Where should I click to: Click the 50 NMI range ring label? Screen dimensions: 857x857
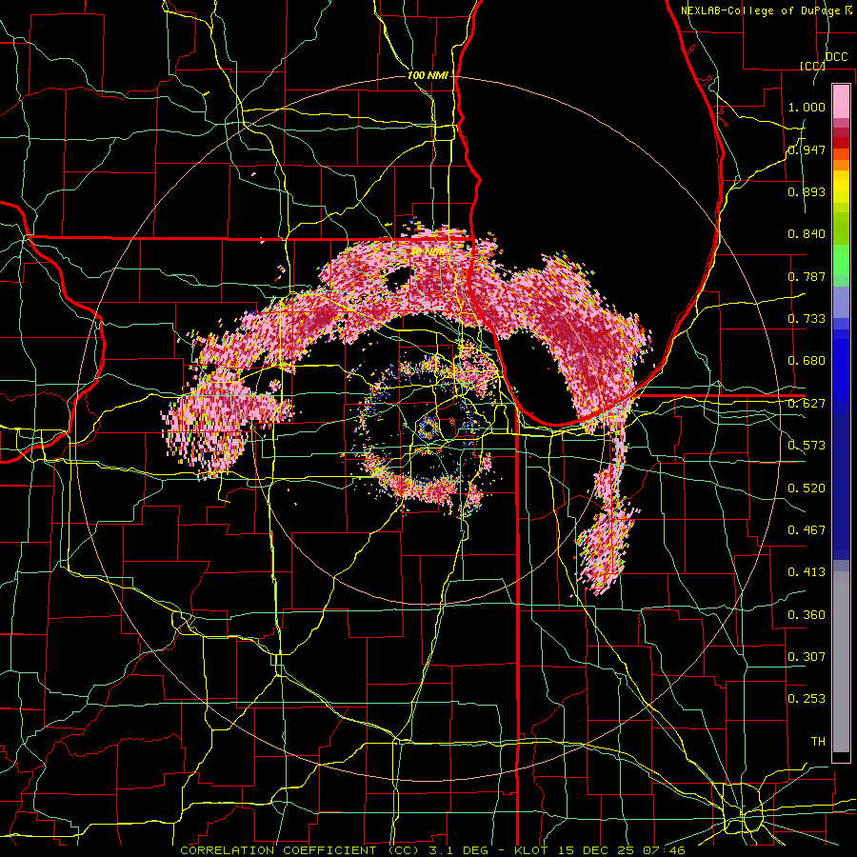(x=428, y=251)
